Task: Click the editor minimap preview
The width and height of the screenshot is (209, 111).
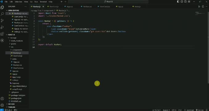Action: point(200,13)
